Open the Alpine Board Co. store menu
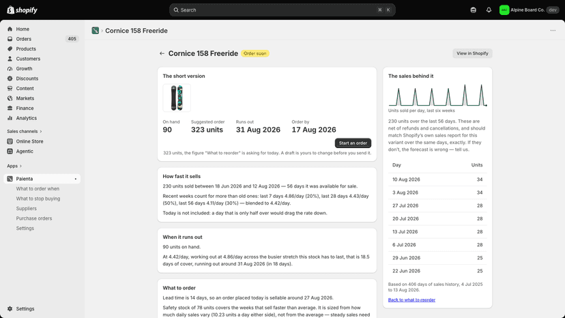The image size is (565, 318). 529,10
